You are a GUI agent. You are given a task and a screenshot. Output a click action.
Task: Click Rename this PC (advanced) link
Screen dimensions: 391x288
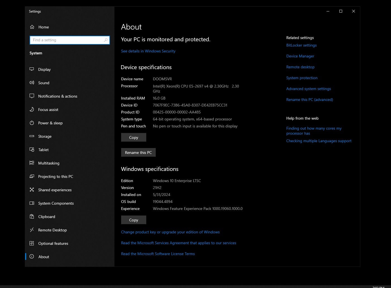click(x=310, y=100)
